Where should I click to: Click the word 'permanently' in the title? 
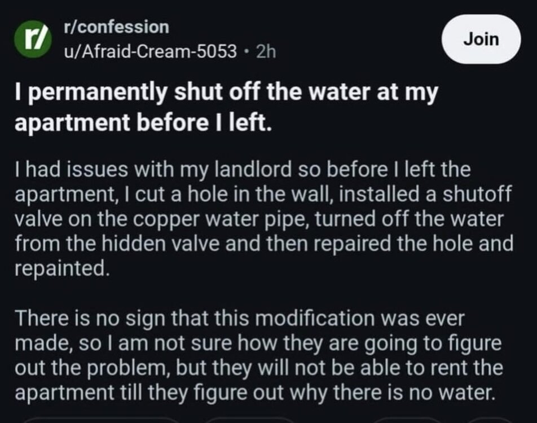pos(99,93)
